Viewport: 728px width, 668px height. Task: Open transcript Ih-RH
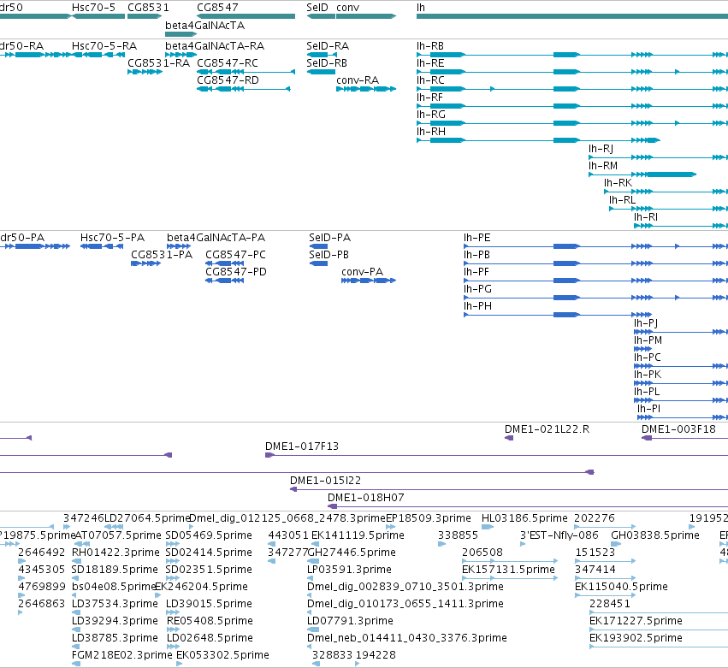pos(431,132)
